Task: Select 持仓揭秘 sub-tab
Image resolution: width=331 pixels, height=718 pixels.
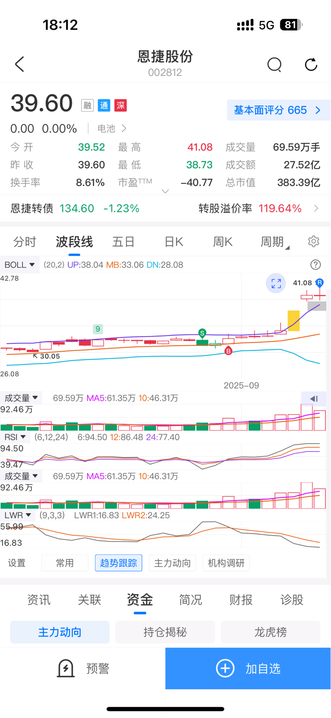Action: pos(165,632)
